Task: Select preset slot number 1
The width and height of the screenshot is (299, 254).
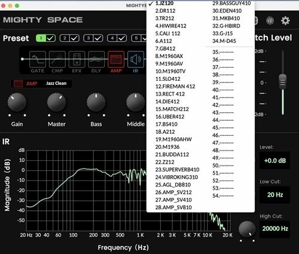Action: [41, 38]
